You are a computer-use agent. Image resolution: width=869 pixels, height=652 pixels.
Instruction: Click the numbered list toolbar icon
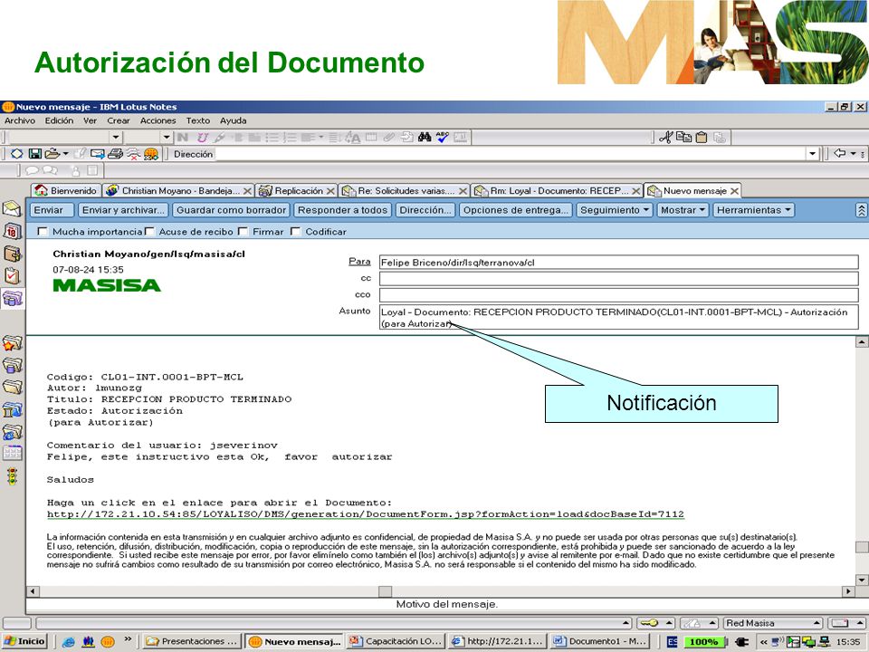coord(290,137)
